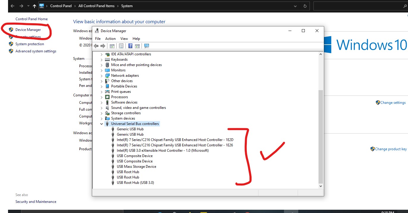The width and height of the screenshot is (408, 213).
Task: Collapse Universal Serial Bus controllers node
Action: [101, 124]
